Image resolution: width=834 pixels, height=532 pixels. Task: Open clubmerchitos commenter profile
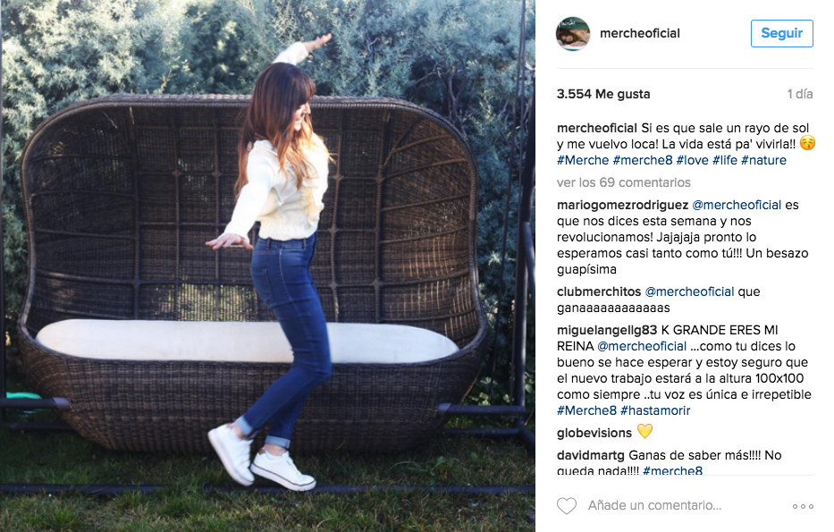click(599, 291)
